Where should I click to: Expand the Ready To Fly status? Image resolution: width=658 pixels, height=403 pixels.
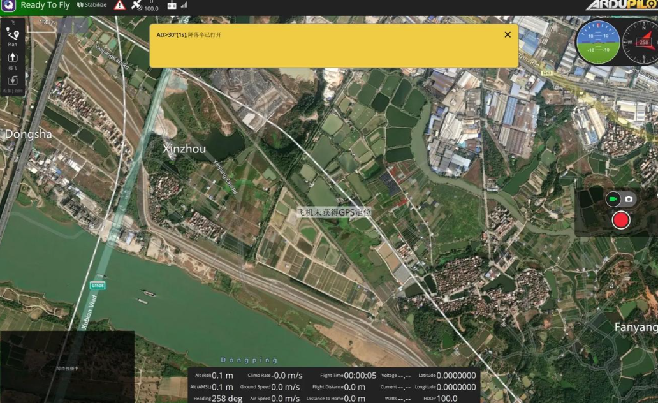click(45, 5)
